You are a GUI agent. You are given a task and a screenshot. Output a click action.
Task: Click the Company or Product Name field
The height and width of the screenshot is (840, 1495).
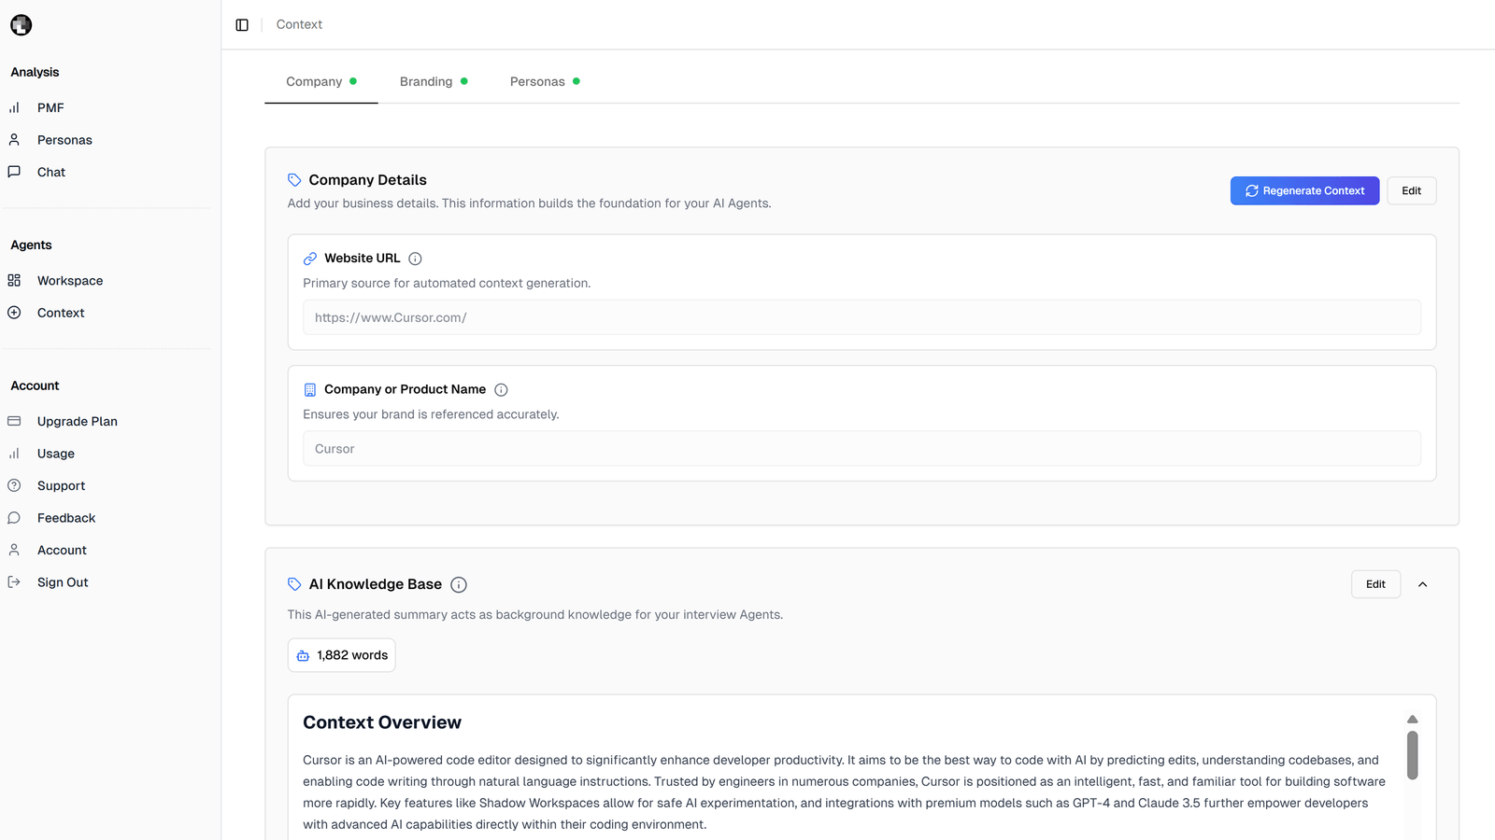pyautogui.click(x=861, y=449)
